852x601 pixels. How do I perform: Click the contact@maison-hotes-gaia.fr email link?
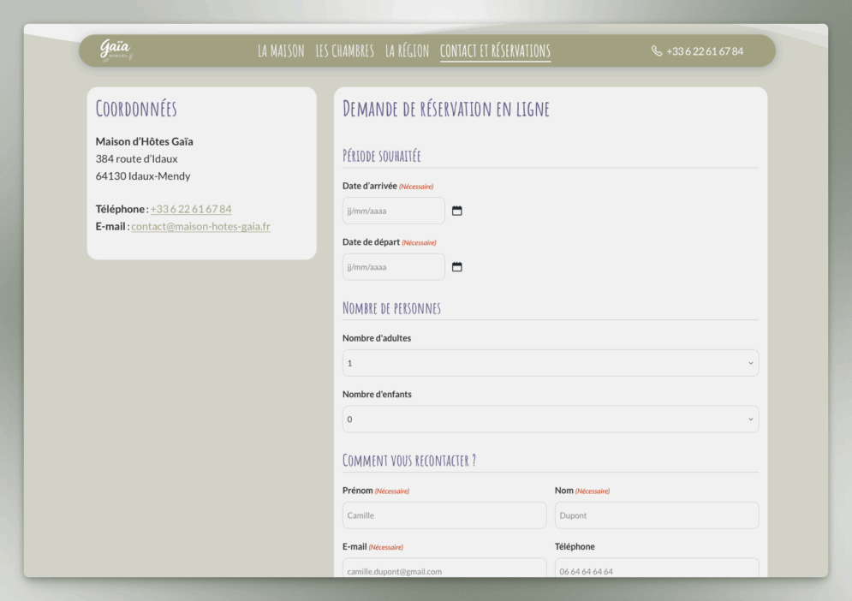[x=200, y=227]
